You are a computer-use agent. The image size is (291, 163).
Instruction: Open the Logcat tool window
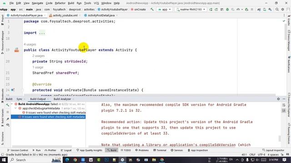point(66,150)
